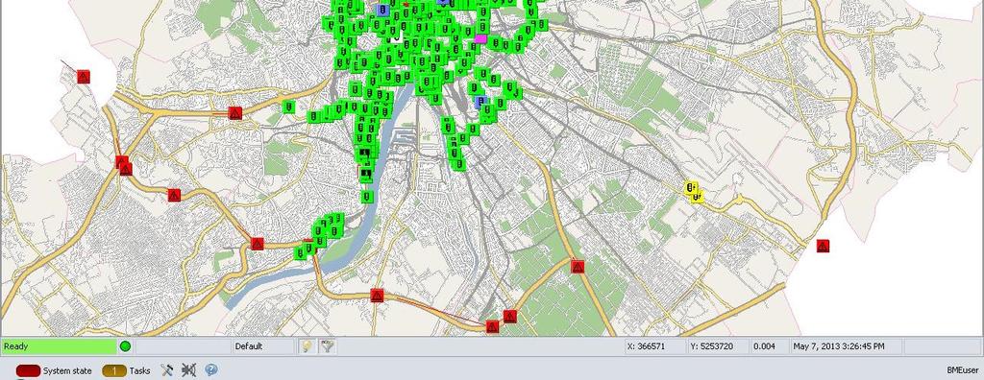Click the lightbulb icon in status bar
This screenshot has width=984, height=380.
click(307, 346)
